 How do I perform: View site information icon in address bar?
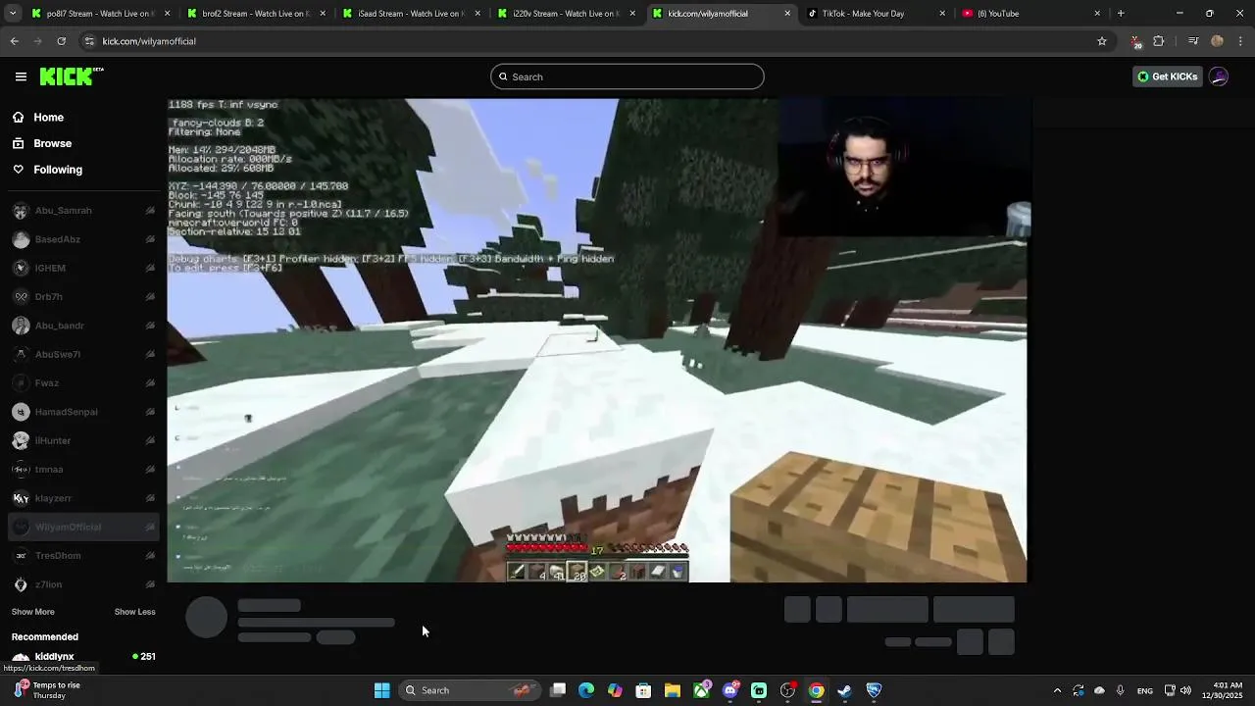[89, 41]
